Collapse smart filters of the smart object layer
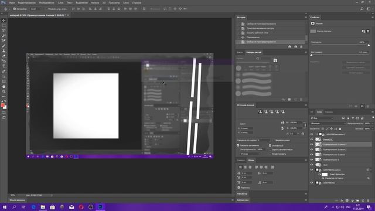 coord(371,170)
